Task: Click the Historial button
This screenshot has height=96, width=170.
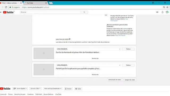Action: coord(68,89)
